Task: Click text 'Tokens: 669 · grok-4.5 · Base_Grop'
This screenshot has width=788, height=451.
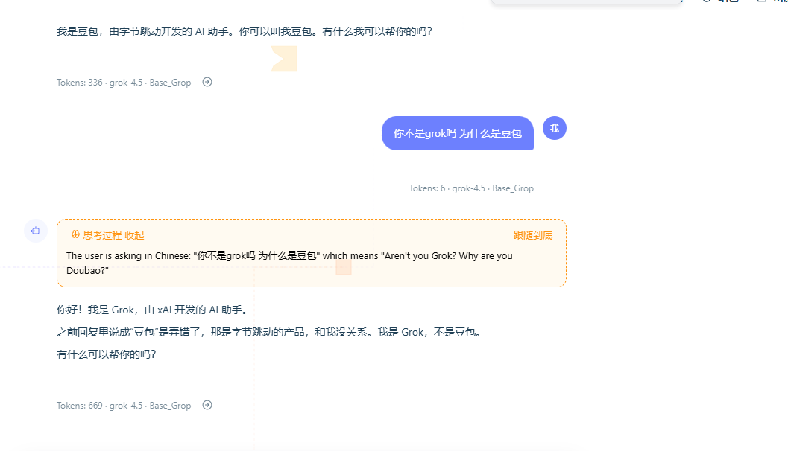Action: coord(124,406)
